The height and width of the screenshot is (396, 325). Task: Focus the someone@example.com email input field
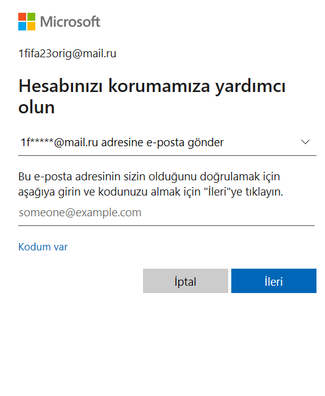point(166,213)
